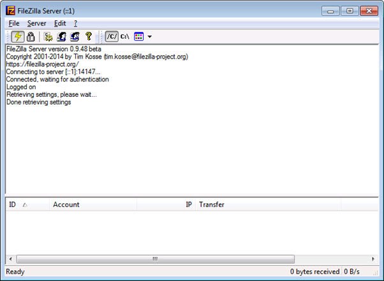Screen dimensions: 384x281
Task: Open server settings via gears icon
Action: pyautogui.click(x=48, y=37)
